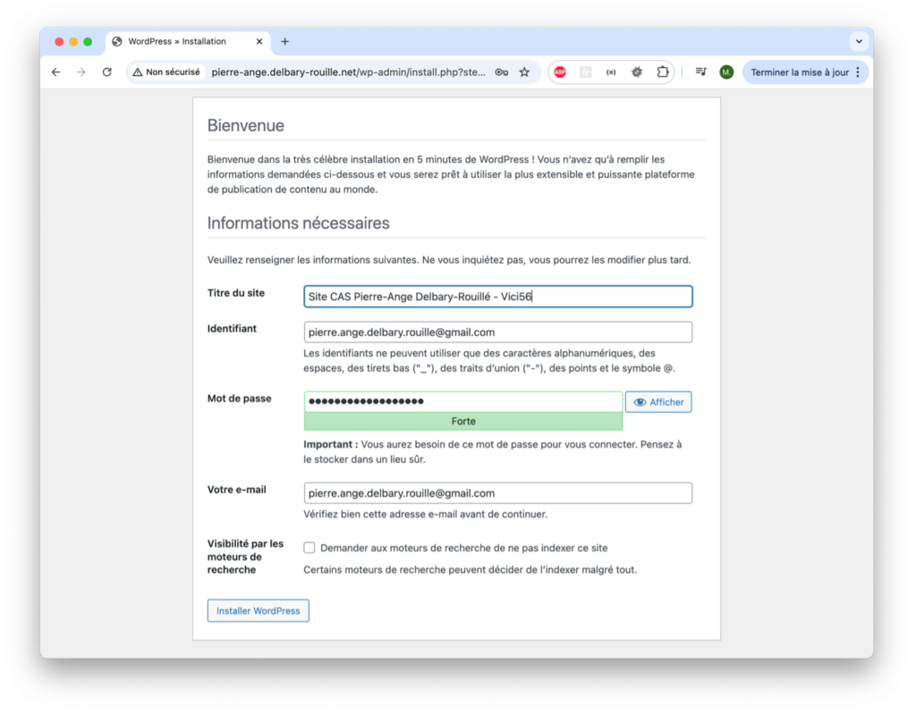Screen dimensions: 916x714
Task: Click the Mot de passe field
Action: pos(463,401)
